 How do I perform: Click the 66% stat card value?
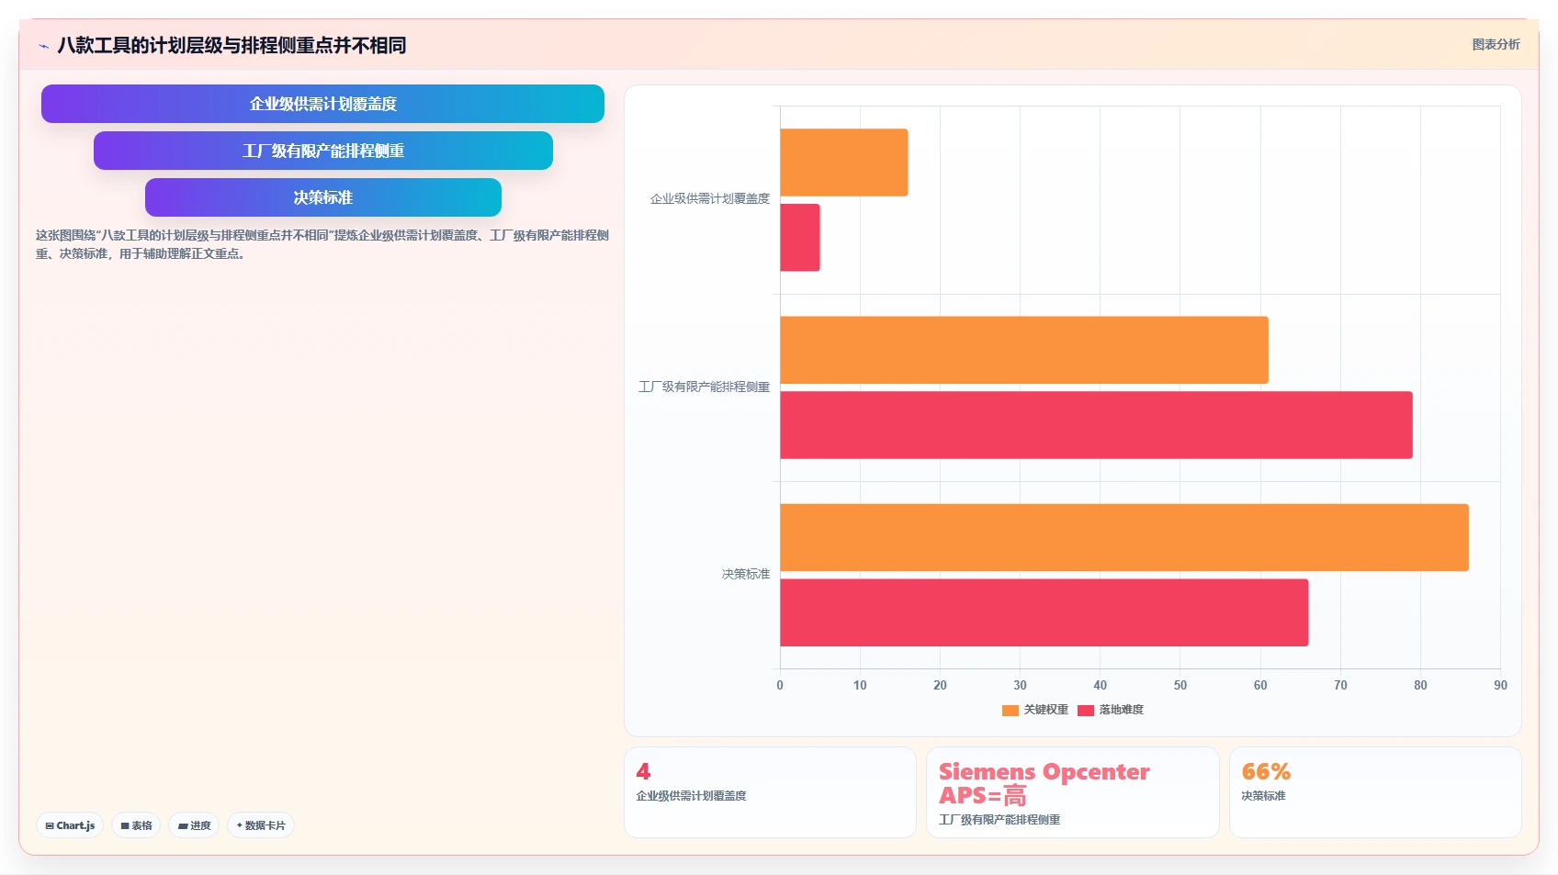1266,771
